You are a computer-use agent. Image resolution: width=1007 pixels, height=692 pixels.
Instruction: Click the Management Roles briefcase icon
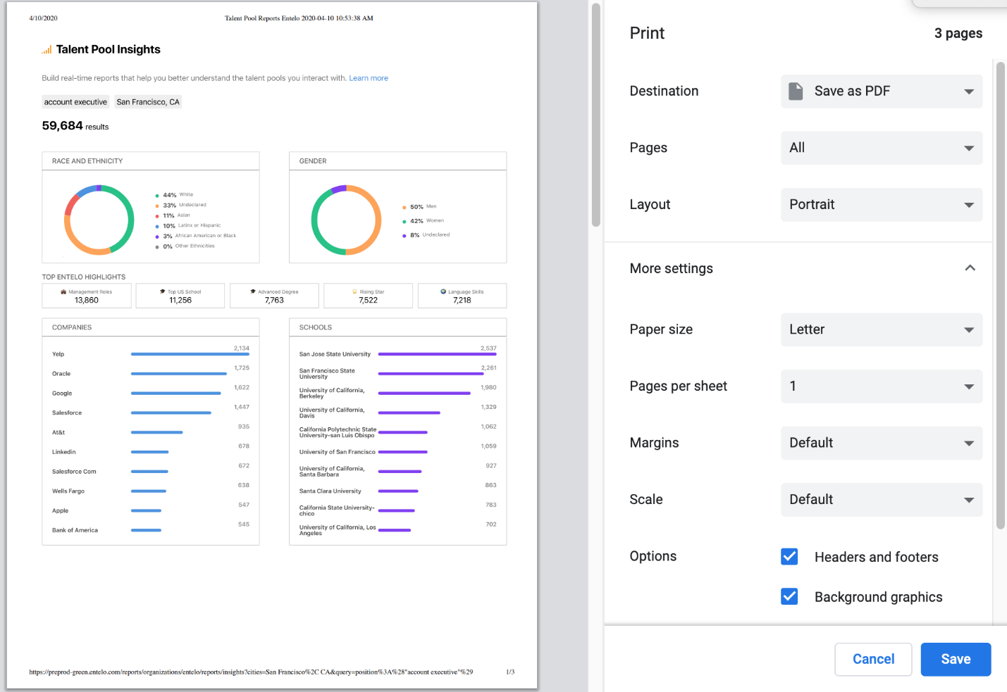[x=63, y=291]
